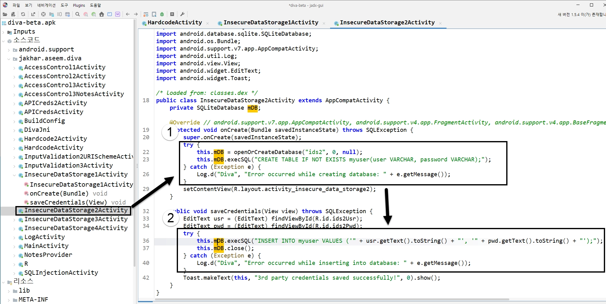This screenshot has width=606, height=304.
Task: Click the green search toolbar icon
Action: pos(94,14)
